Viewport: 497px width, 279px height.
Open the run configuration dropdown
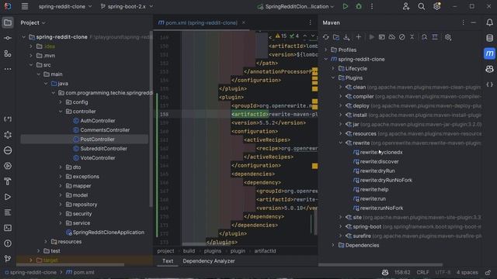click(x=296, y=6)
